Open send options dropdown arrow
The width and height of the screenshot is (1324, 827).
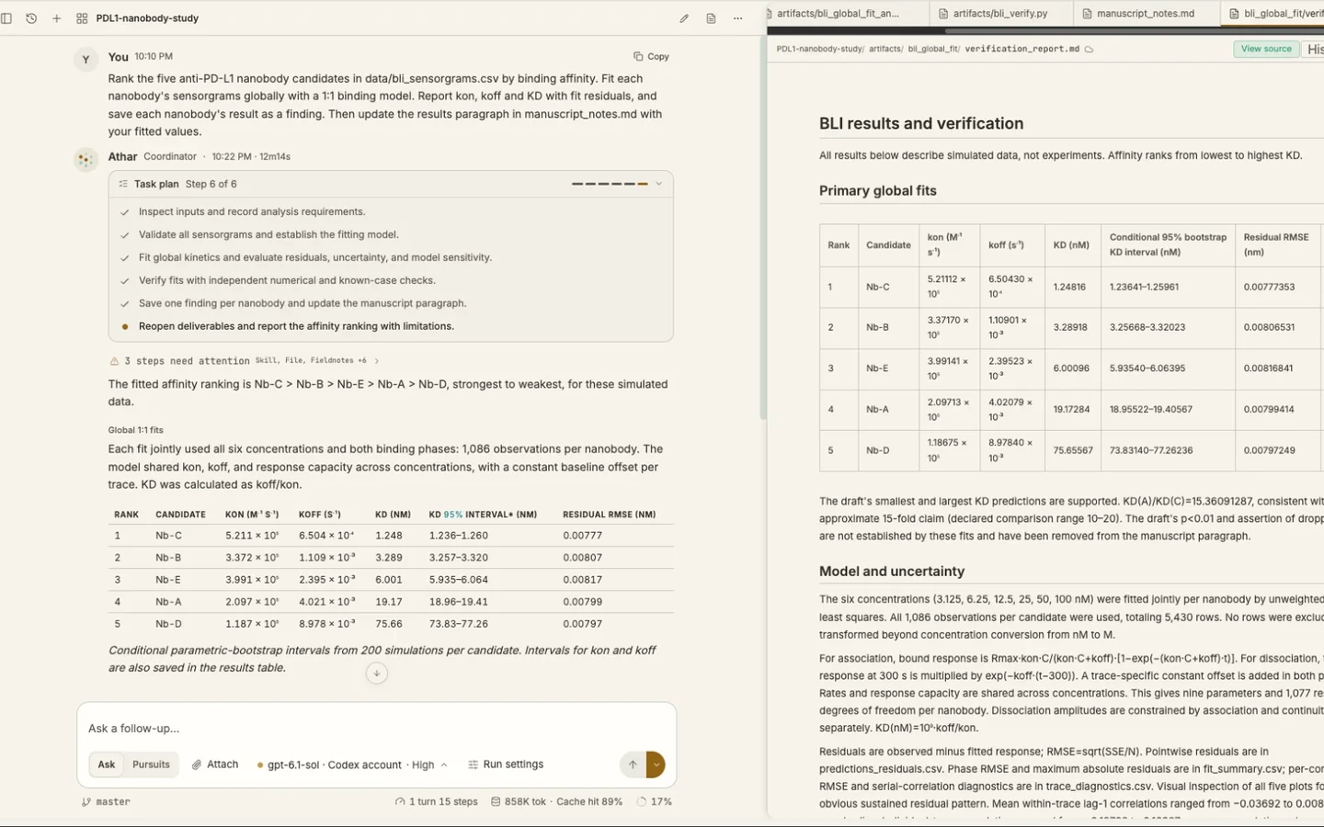[656, 765]
